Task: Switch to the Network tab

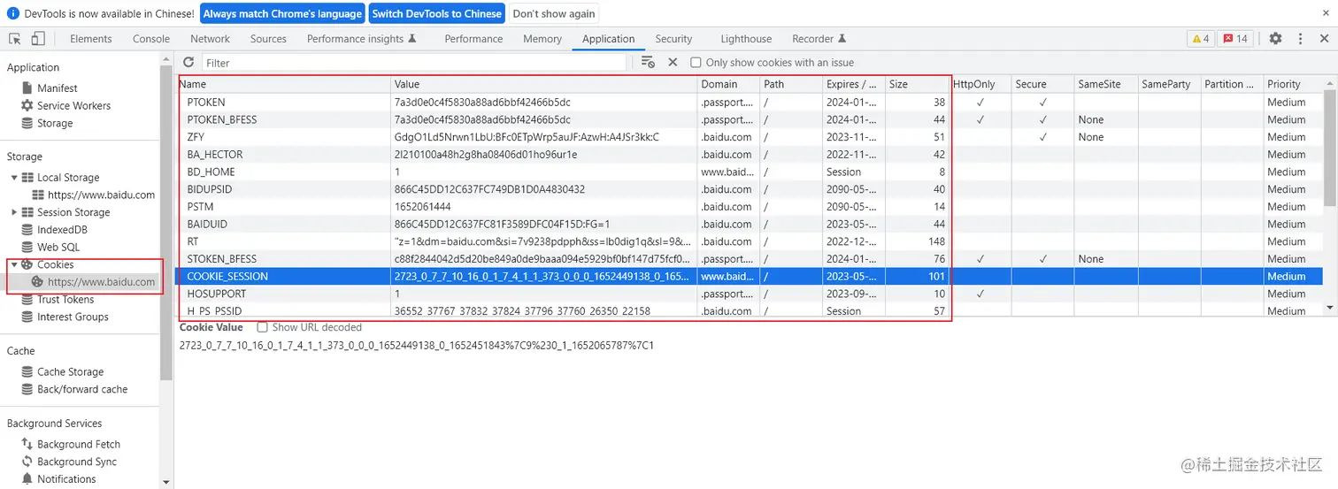Action: point(210,39)
